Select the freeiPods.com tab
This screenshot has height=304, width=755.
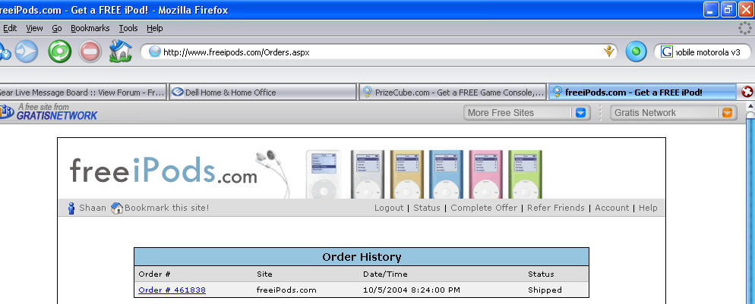(643, 92)
